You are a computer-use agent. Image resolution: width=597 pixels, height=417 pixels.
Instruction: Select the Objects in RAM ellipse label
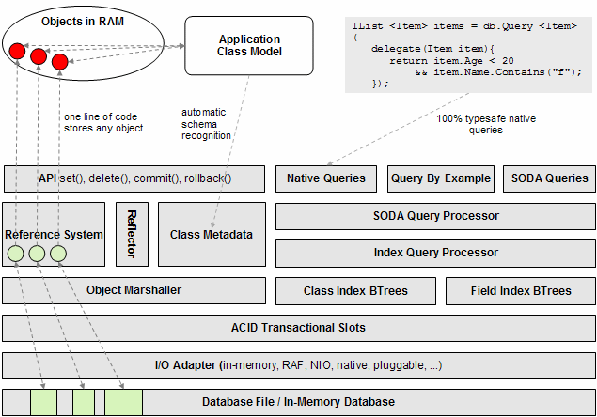[83, 22]
